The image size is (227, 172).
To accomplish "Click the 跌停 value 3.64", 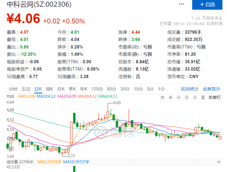I will coord(136,39).
